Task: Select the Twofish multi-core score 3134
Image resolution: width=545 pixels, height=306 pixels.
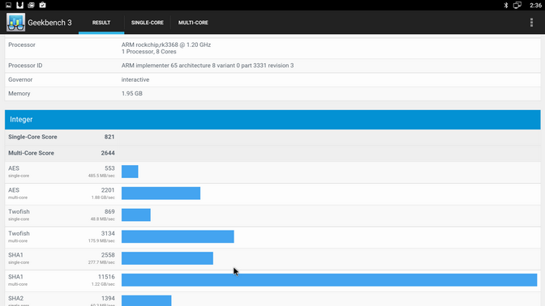Action: point(108,233)
